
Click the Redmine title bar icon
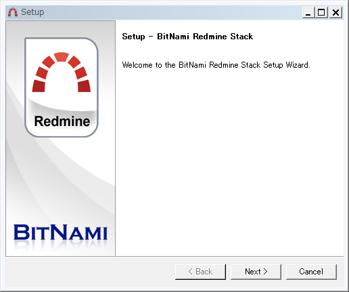click(13, 12)
